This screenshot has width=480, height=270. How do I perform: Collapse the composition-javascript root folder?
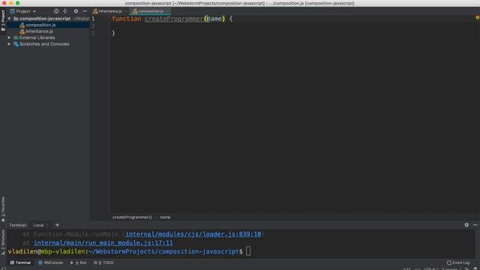click(x=9, y=19)
